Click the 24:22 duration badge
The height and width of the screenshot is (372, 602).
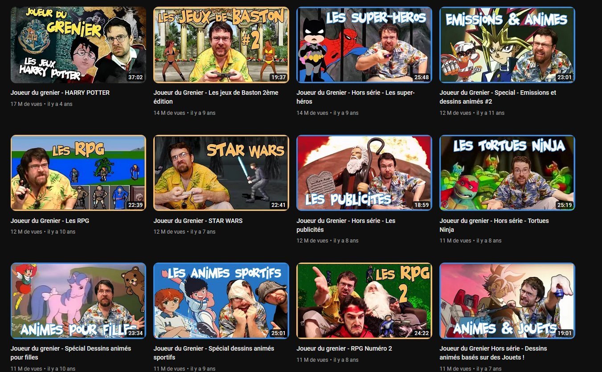click(x=422, y=333)
